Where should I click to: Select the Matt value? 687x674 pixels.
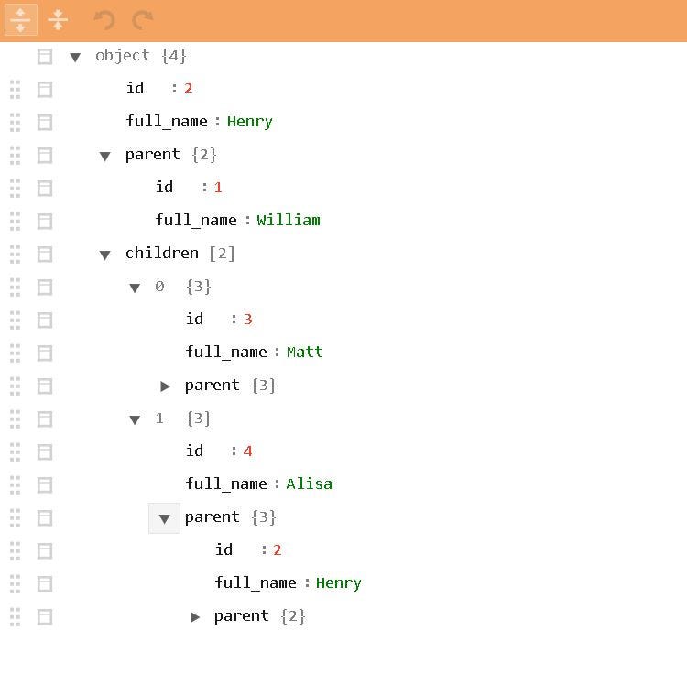304,352
